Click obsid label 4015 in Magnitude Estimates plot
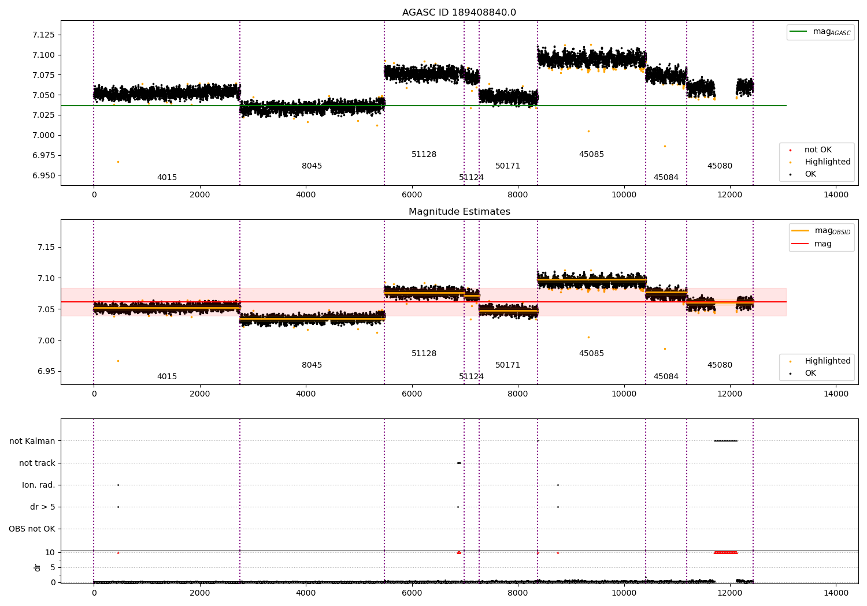 pos(167,377)
